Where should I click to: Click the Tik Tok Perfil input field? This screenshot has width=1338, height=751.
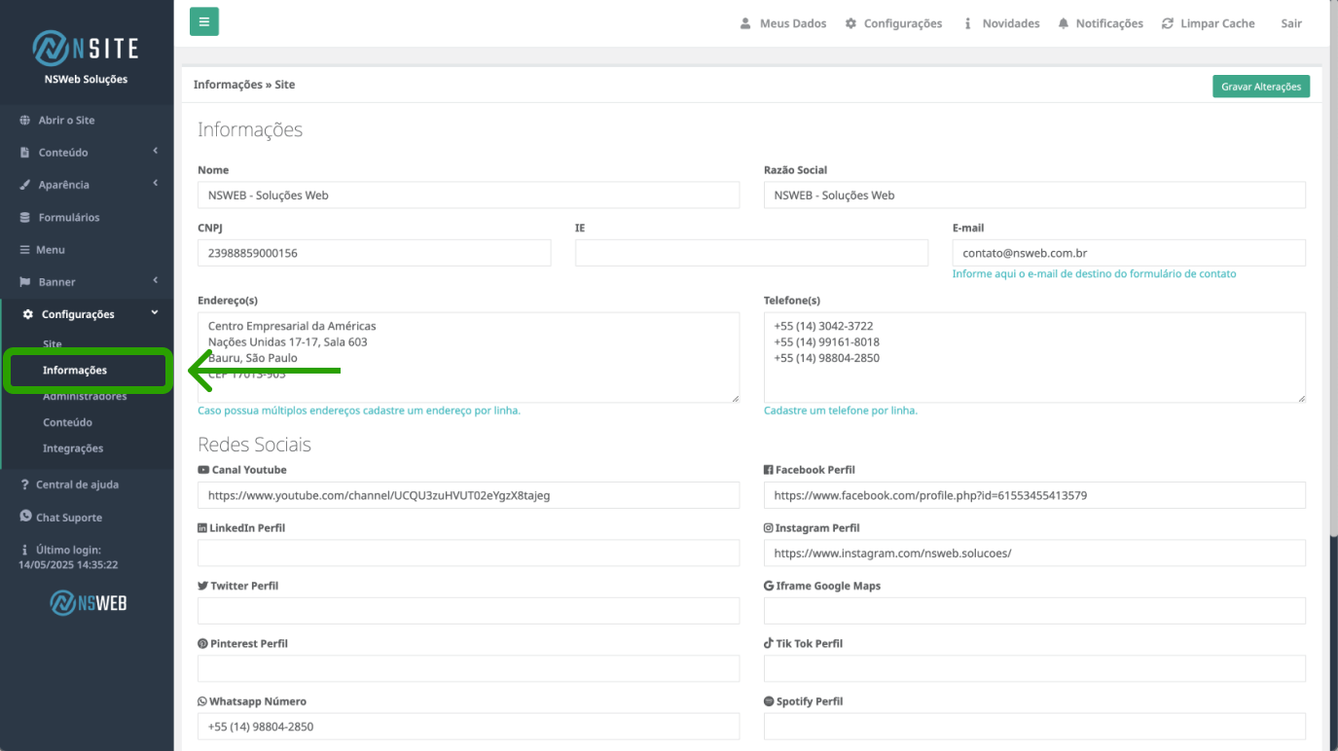tap(1034, 668)
